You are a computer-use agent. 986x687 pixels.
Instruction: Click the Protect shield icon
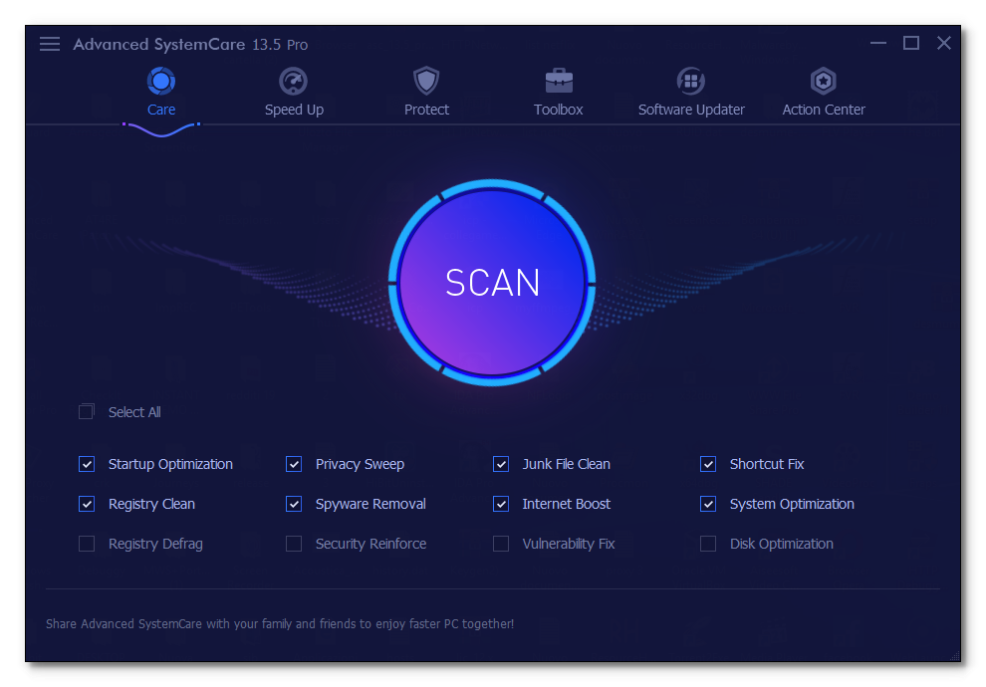pyautogui.click(x=426, y=81)
